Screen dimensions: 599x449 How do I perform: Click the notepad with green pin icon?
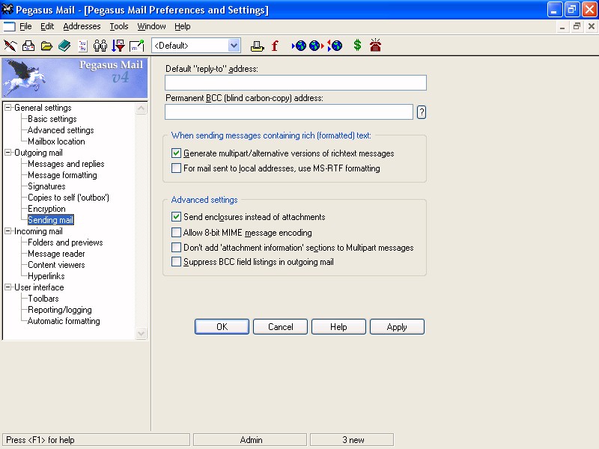click(x=137, y=46)
